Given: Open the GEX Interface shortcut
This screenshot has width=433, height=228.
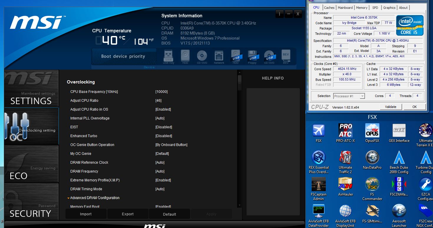Looking at the screenshot, I should click(x=399, y=133).
